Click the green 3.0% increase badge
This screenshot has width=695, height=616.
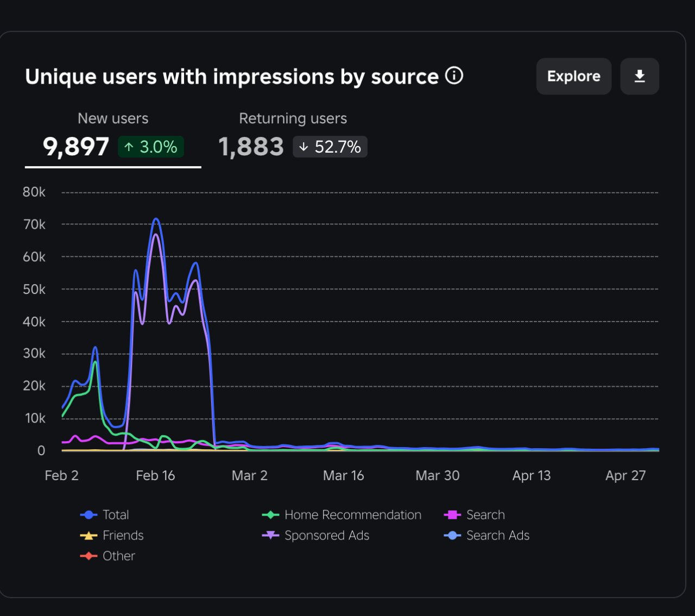click(x=151, y=147)
